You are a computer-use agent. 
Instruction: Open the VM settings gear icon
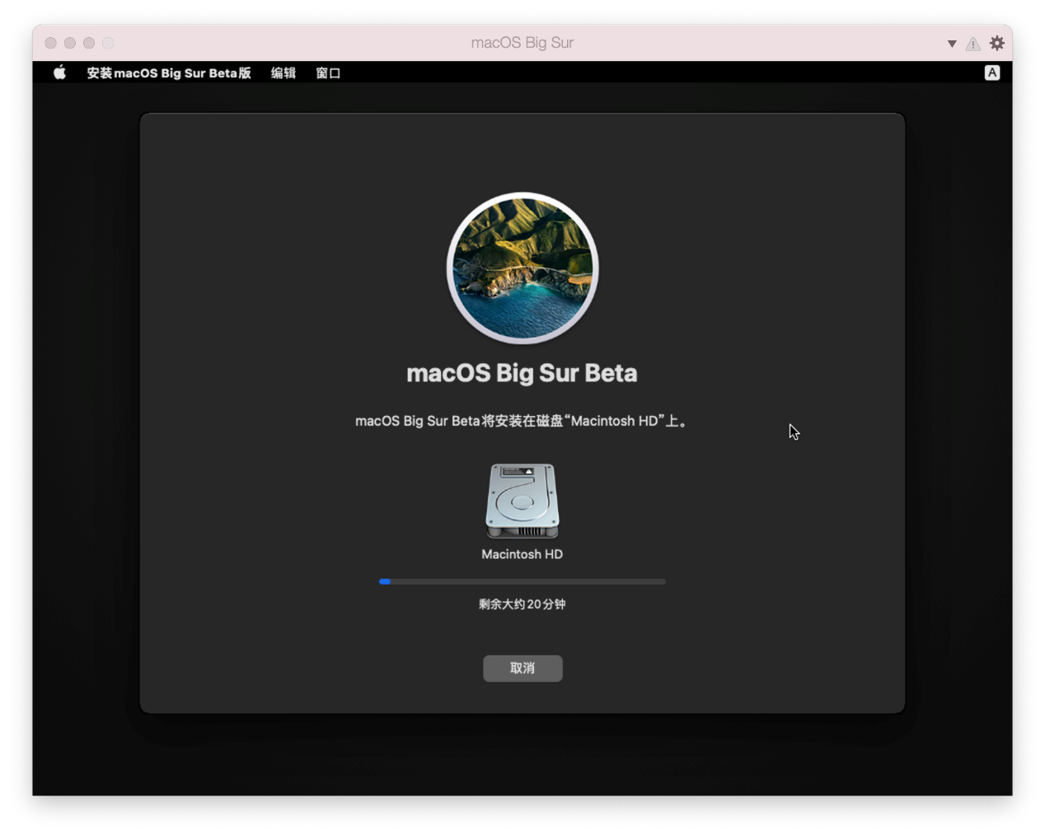tap(997, 43)
